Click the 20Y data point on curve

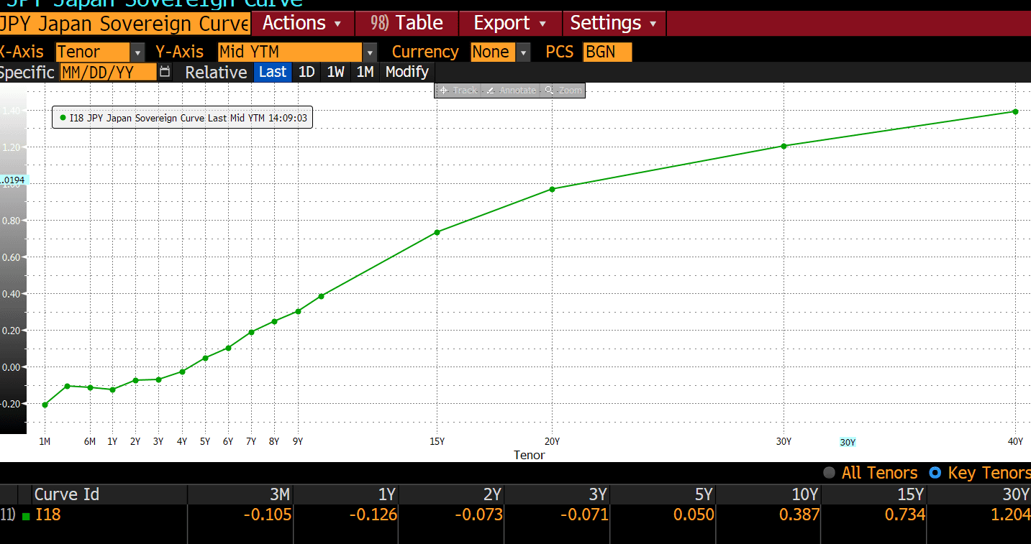552,189
